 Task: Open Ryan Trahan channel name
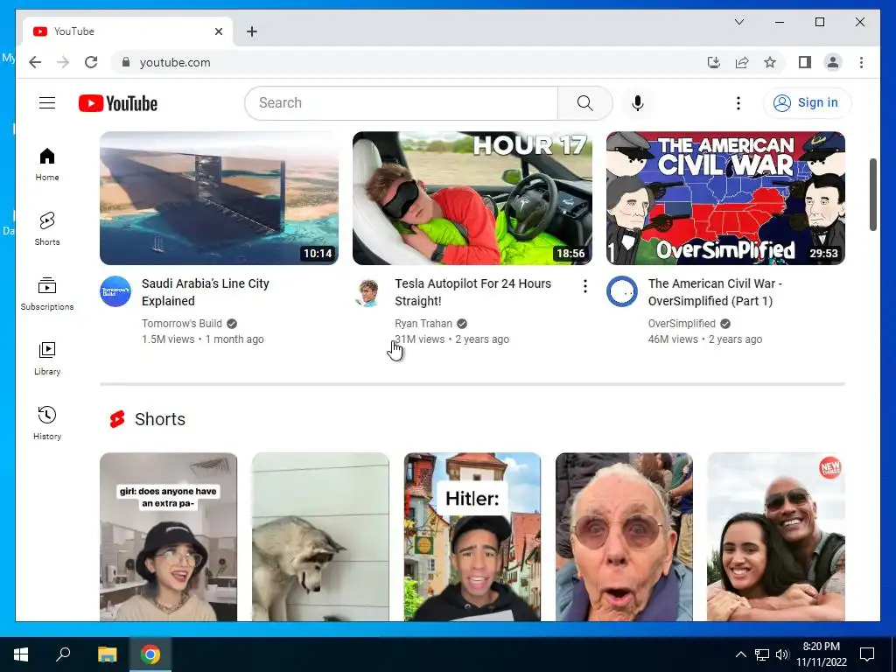click(423, 324)
